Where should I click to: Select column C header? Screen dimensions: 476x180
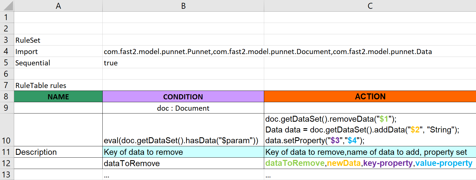tap(370, 6)
